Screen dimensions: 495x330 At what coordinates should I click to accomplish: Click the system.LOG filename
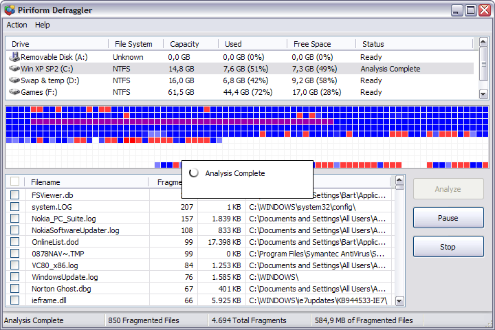52,207
